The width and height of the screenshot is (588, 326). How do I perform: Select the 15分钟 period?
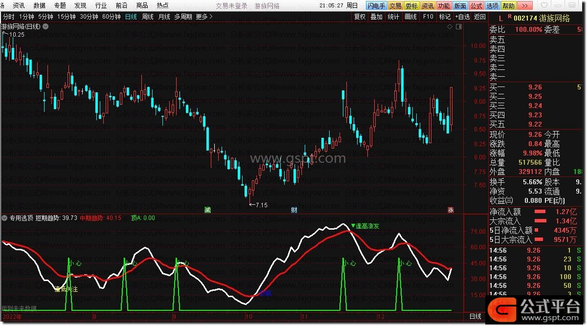pos(66,17)
